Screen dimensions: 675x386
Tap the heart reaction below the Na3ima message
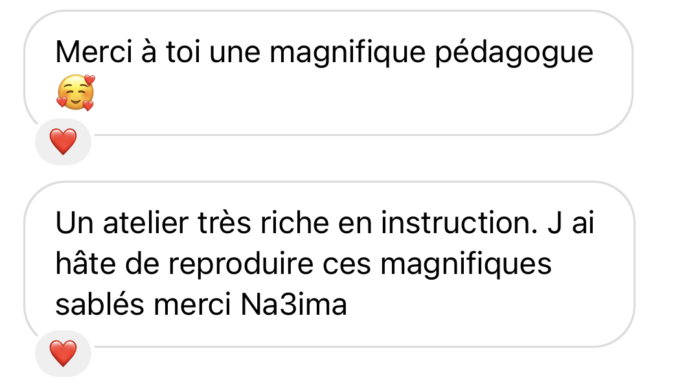(63, 353)
